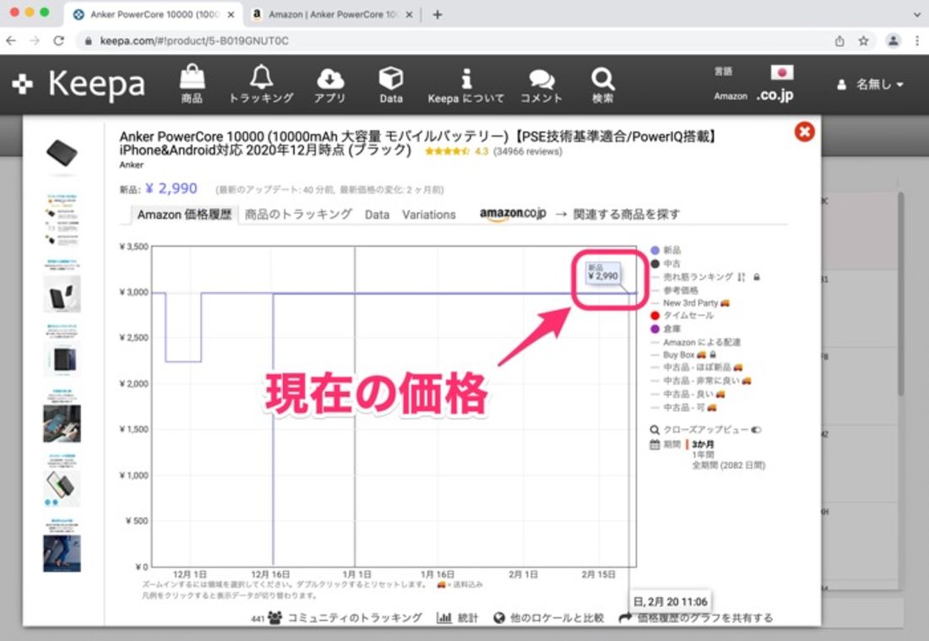Click the calendar 期間 icon
The width and height of the screenshot is (929, 641).
tap(654, 444)
